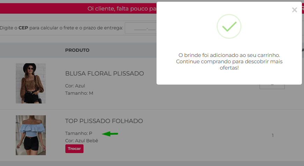This screenshot has height=166, width=304.
Task: Click the 'Cor: Azul' label of the blouse
Action: pos(75,86)
